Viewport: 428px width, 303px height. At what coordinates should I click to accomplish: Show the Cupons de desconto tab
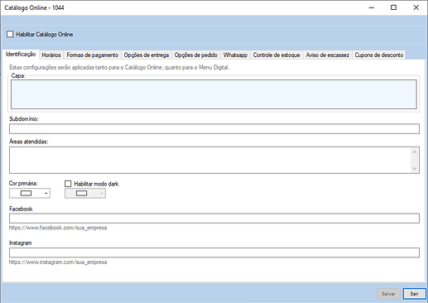coord(379,55)
